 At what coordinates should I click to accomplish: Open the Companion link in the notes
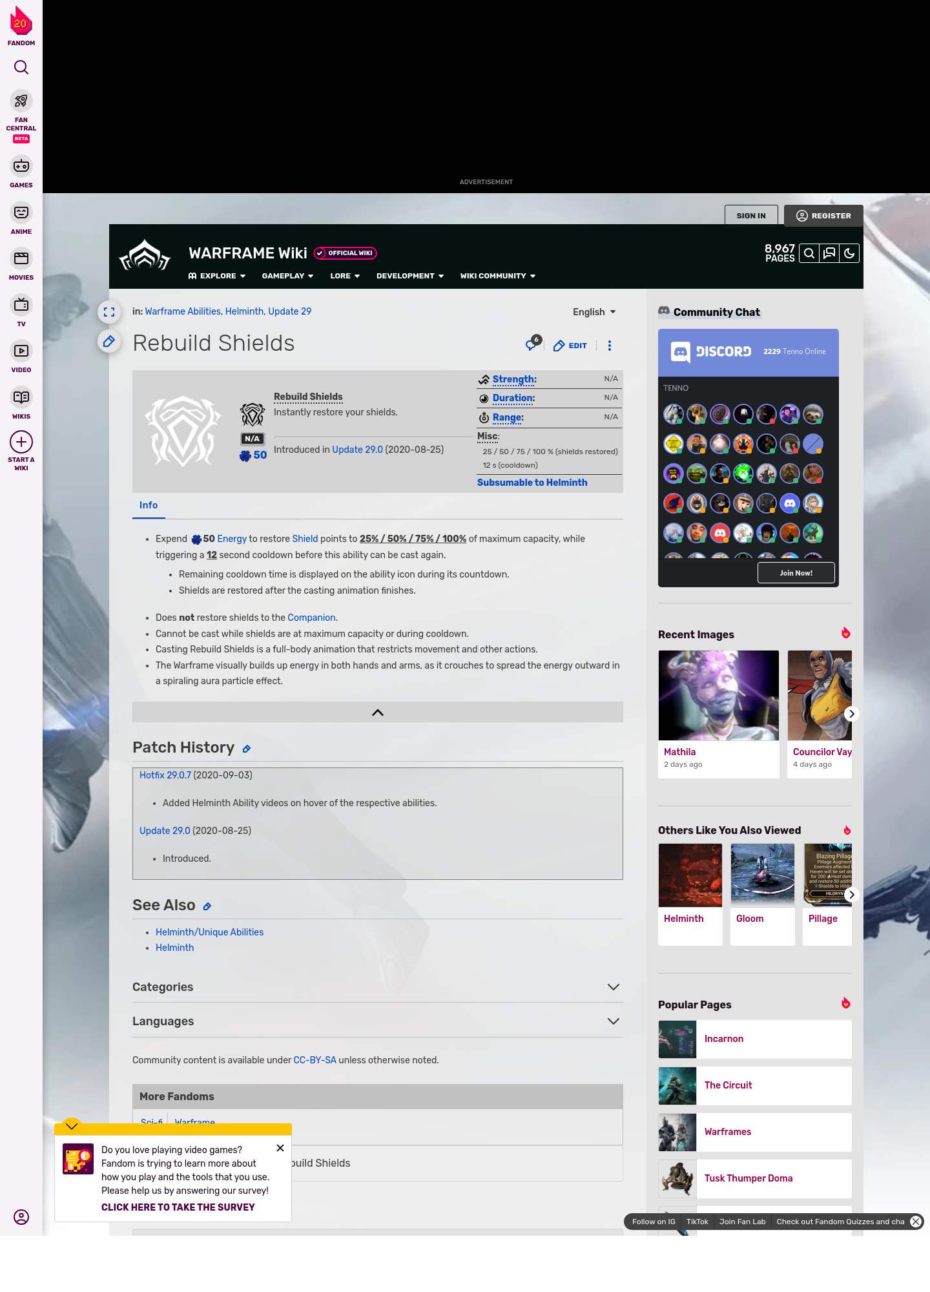(x=311, y=618)
